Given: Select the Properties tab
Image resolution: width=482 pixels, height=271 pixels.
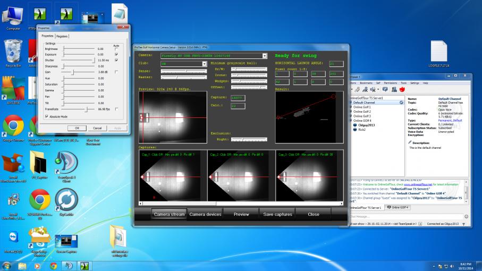Looking at the screenshot, I should (47, 36).
